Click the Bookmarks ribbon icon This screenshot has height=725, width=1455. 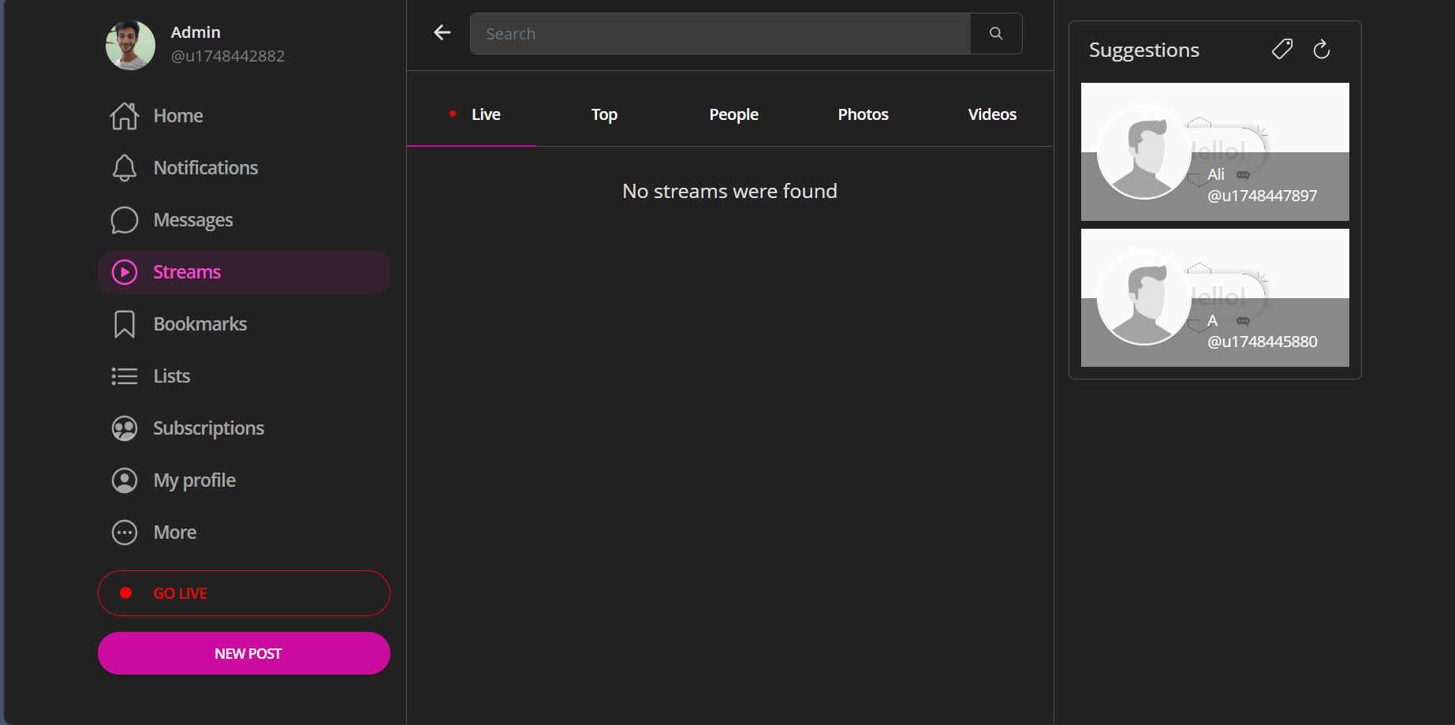tap(125, 324)
